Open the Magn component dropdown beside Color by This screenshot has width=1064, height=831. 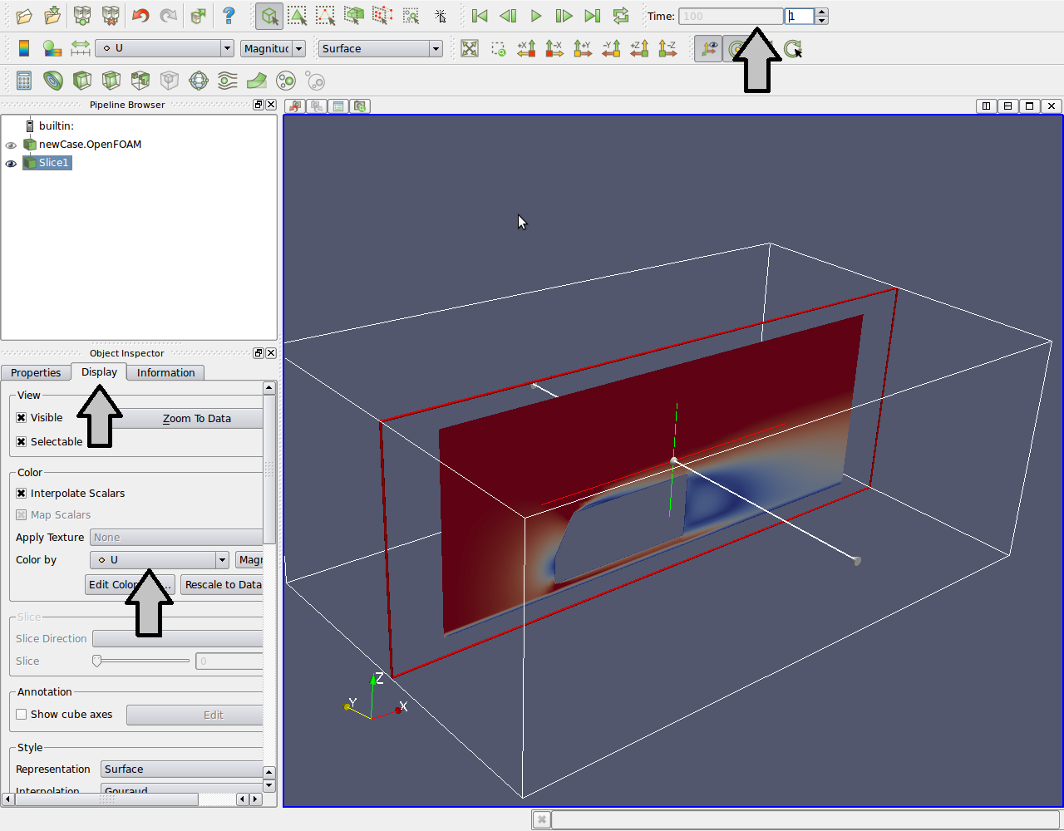(x=249, y=560)
